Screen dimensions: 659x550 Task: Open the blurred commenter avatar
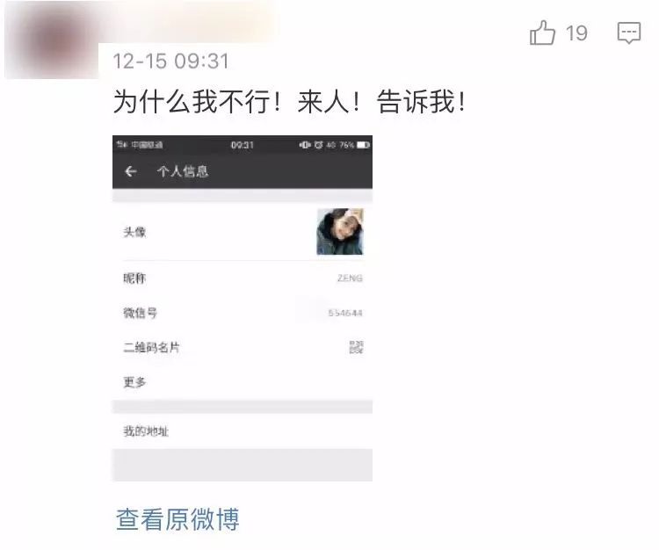52,40
